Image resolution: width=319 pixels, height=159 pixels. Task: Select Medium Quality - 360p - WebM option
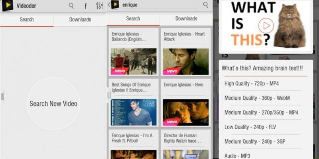(x=257, y=98)
